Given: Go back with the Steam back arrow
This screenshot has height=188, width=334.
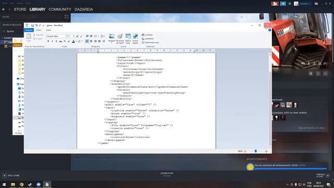Looking at the screenshot, I should point(4,9).
